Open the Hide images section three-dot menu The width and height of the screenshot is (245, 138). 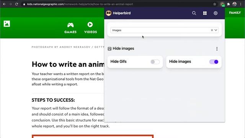[x=217, y=49]
